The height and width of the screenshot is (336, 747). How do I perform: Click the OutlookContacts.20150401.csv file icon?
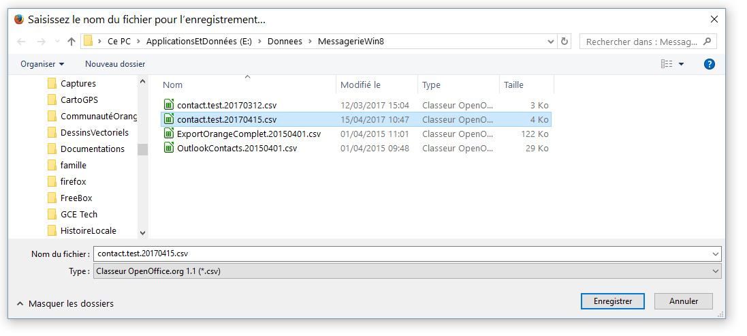coord(170,148)
